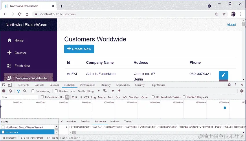Filter requests by JS type
This screenshot has width=246, height=141.
81,97
